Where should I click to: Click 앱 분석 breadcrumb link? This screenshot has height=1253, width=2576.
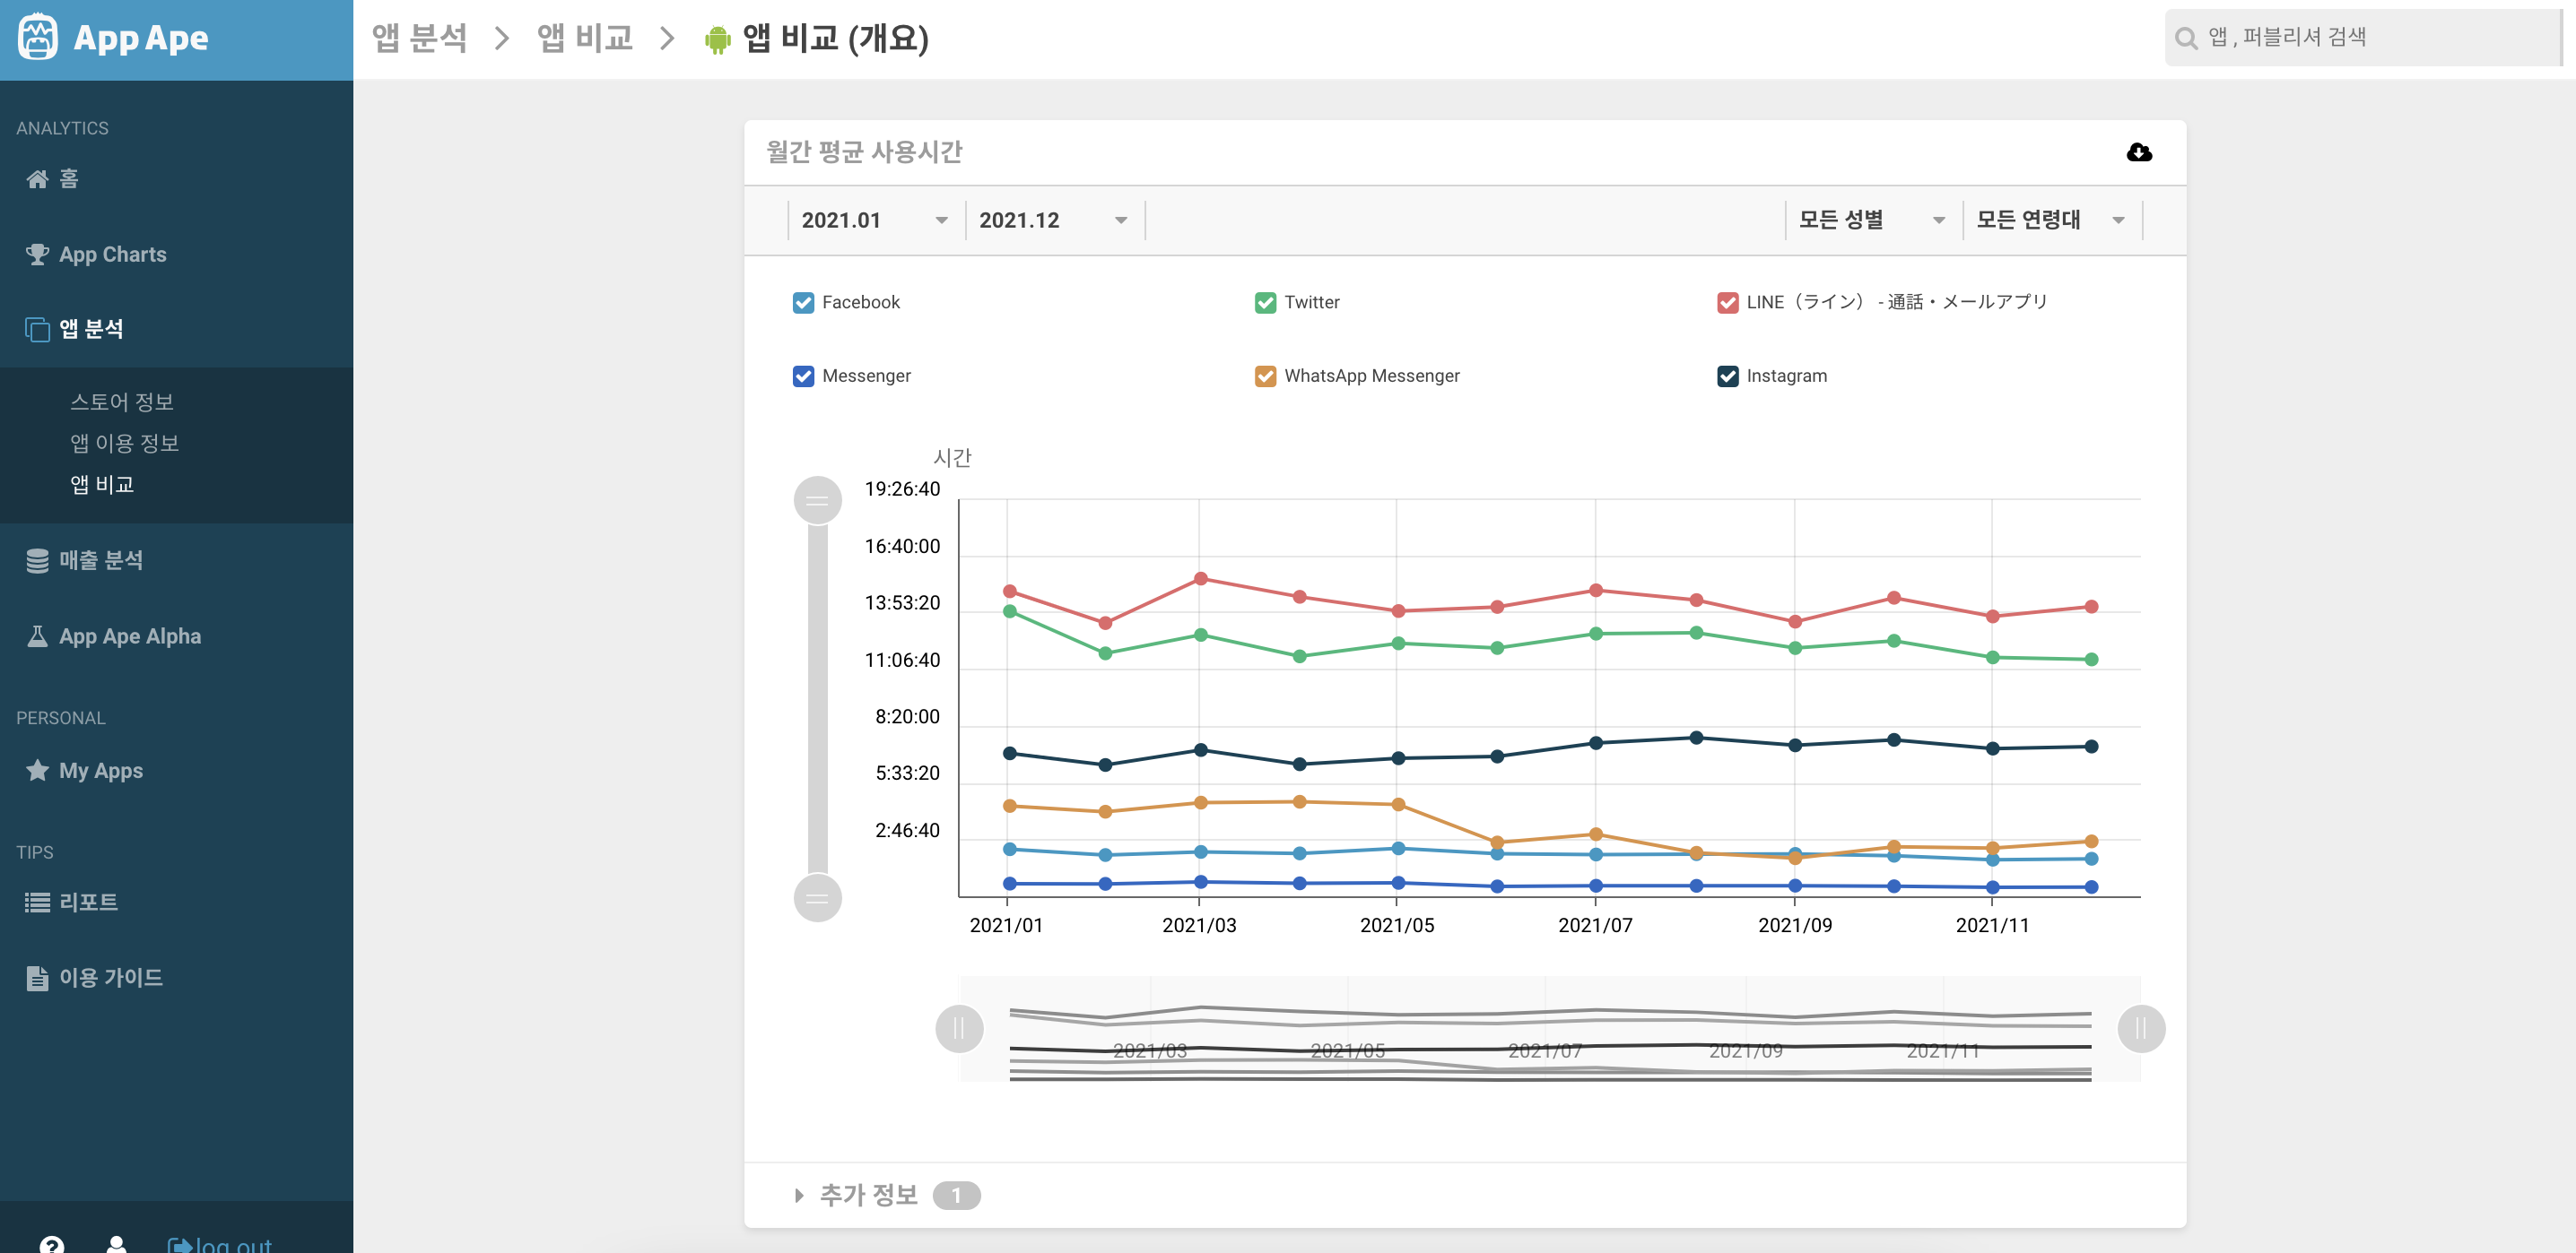tap(419, 39)
